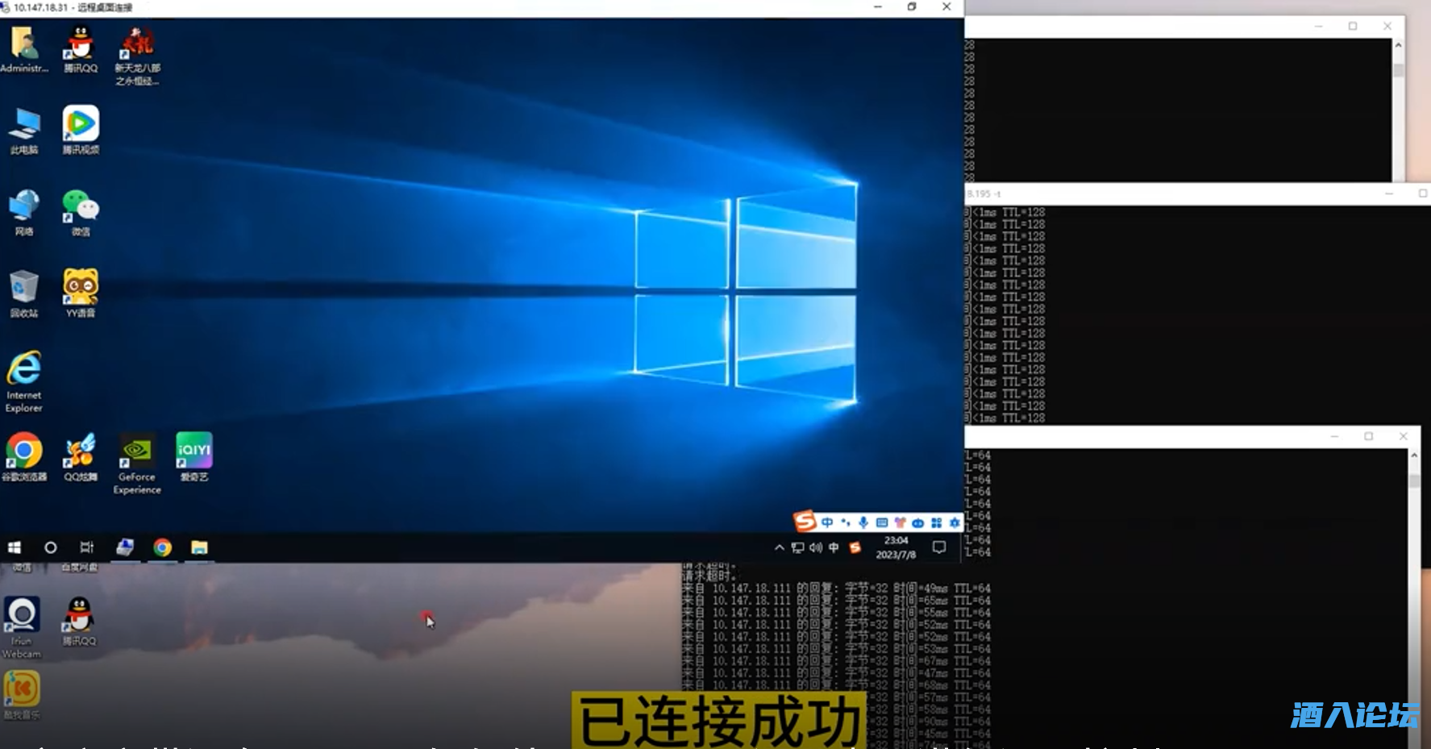Open GeForce Experience
The width and height of the screenshot is (1431, 749).
[136, 451]
